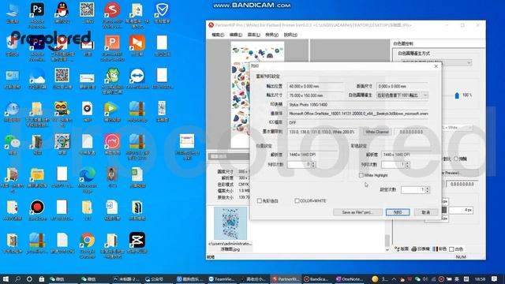Open the orange P presentation shortcut
The image size is (505, 284).
112,43
